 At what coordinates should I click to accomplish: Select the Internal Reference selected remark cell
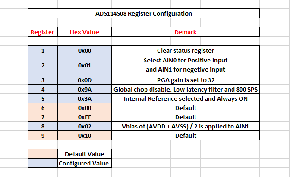tap(185, 98)
